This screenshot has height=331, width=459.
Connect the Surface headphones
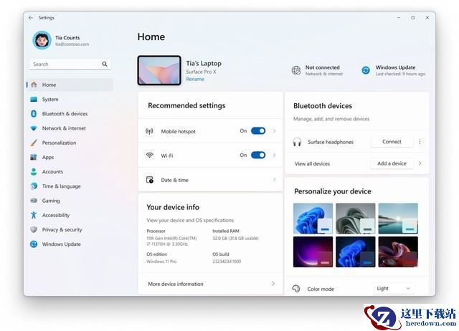click(x=392, y=142)
